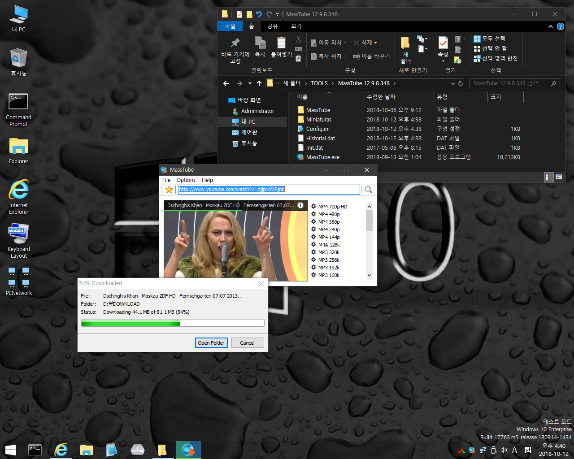
Task: Cancel the download in progress
Action: click(247, 343)
